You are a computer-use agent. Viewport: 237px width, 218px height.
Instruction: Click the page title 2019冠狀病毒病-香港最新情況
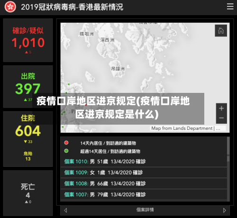72,7
